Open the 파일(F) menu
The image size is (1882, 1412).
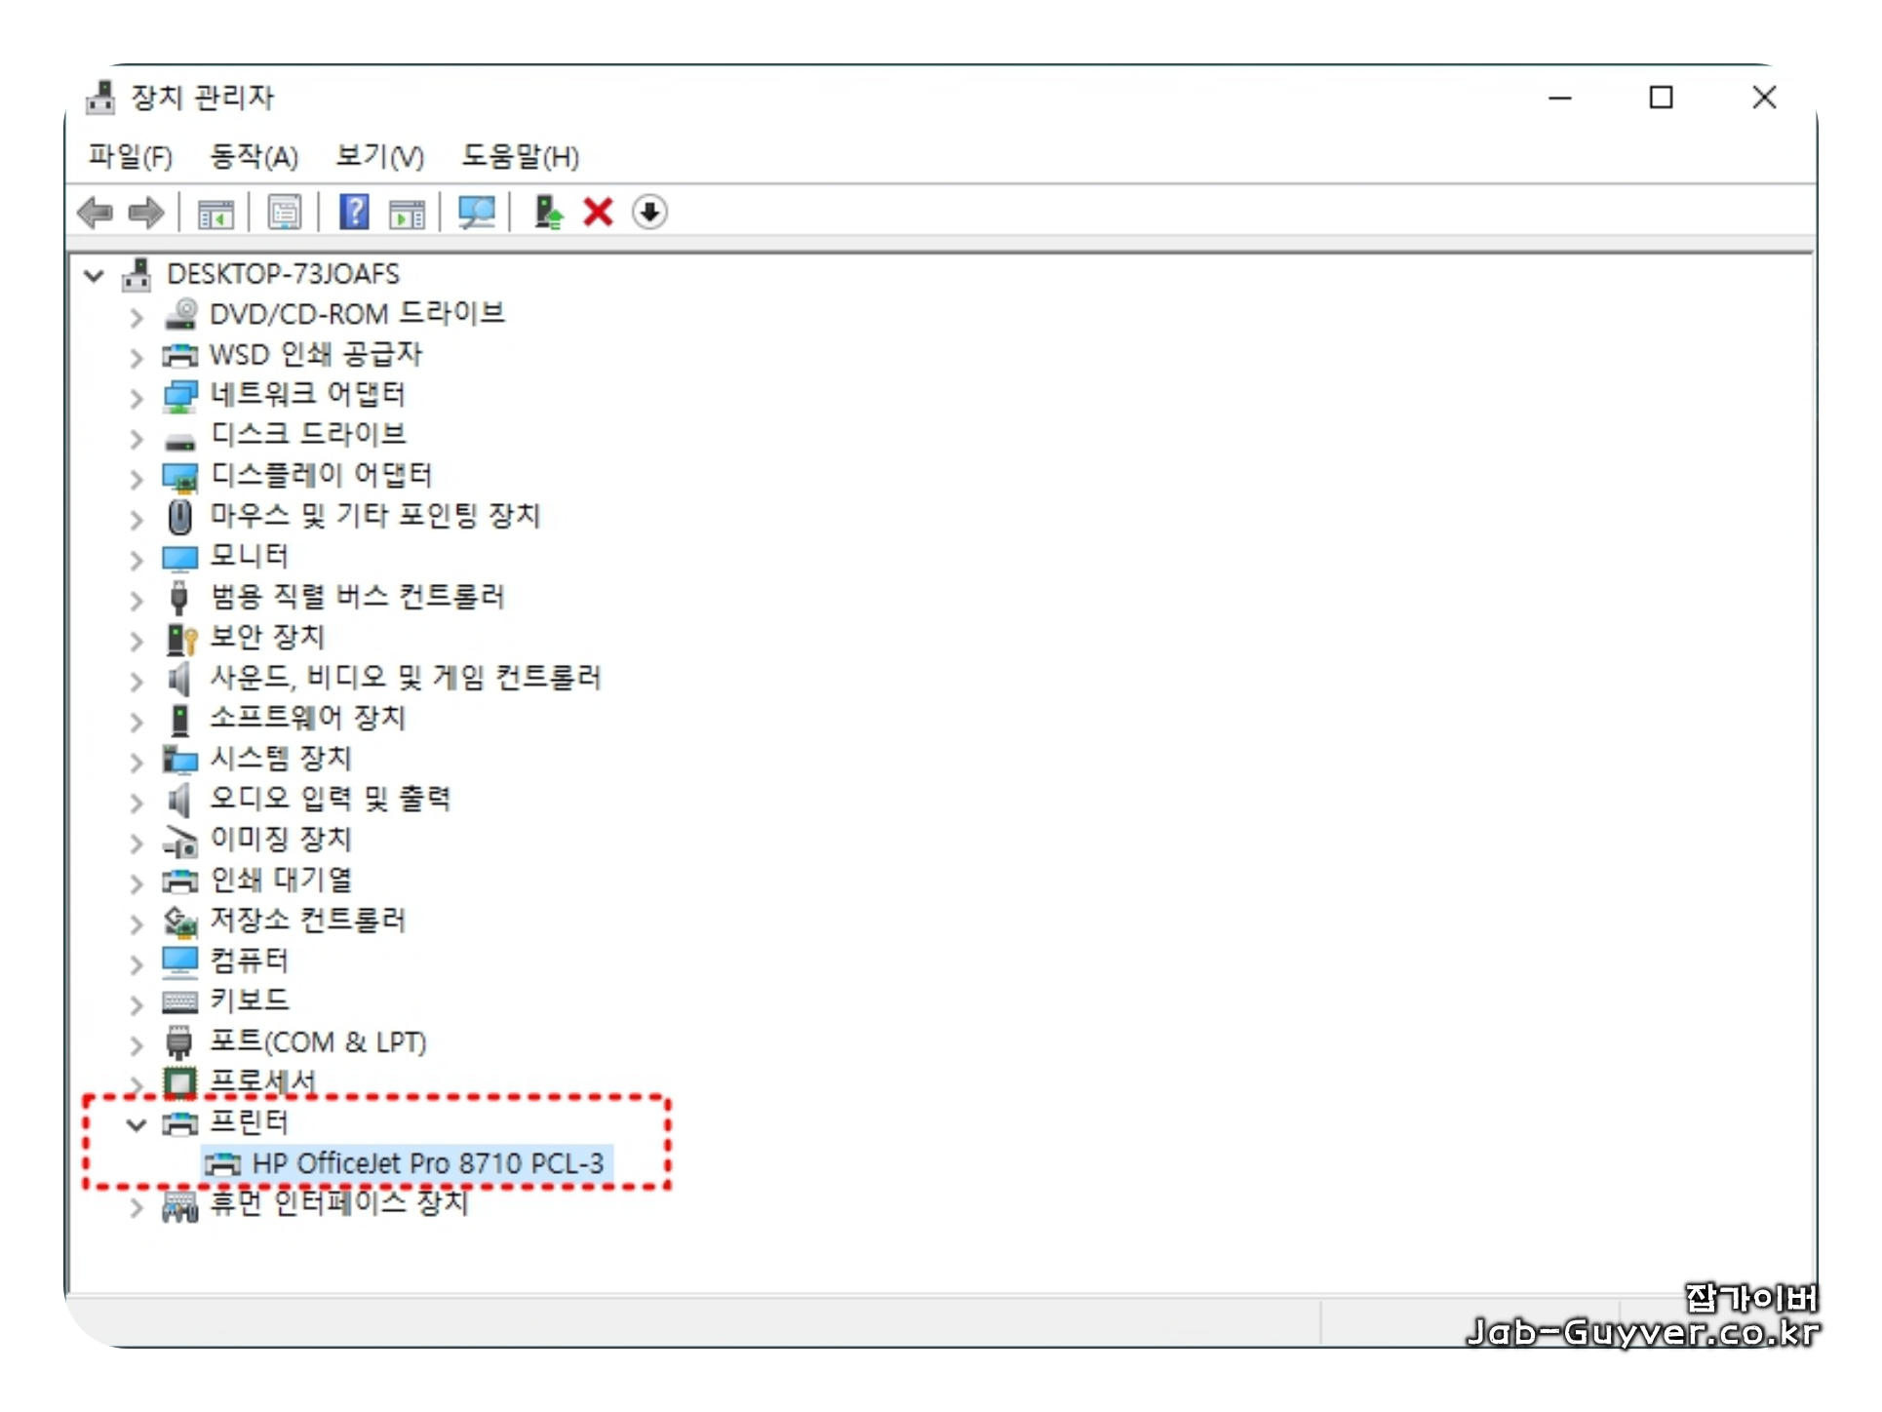pos(130,156)
